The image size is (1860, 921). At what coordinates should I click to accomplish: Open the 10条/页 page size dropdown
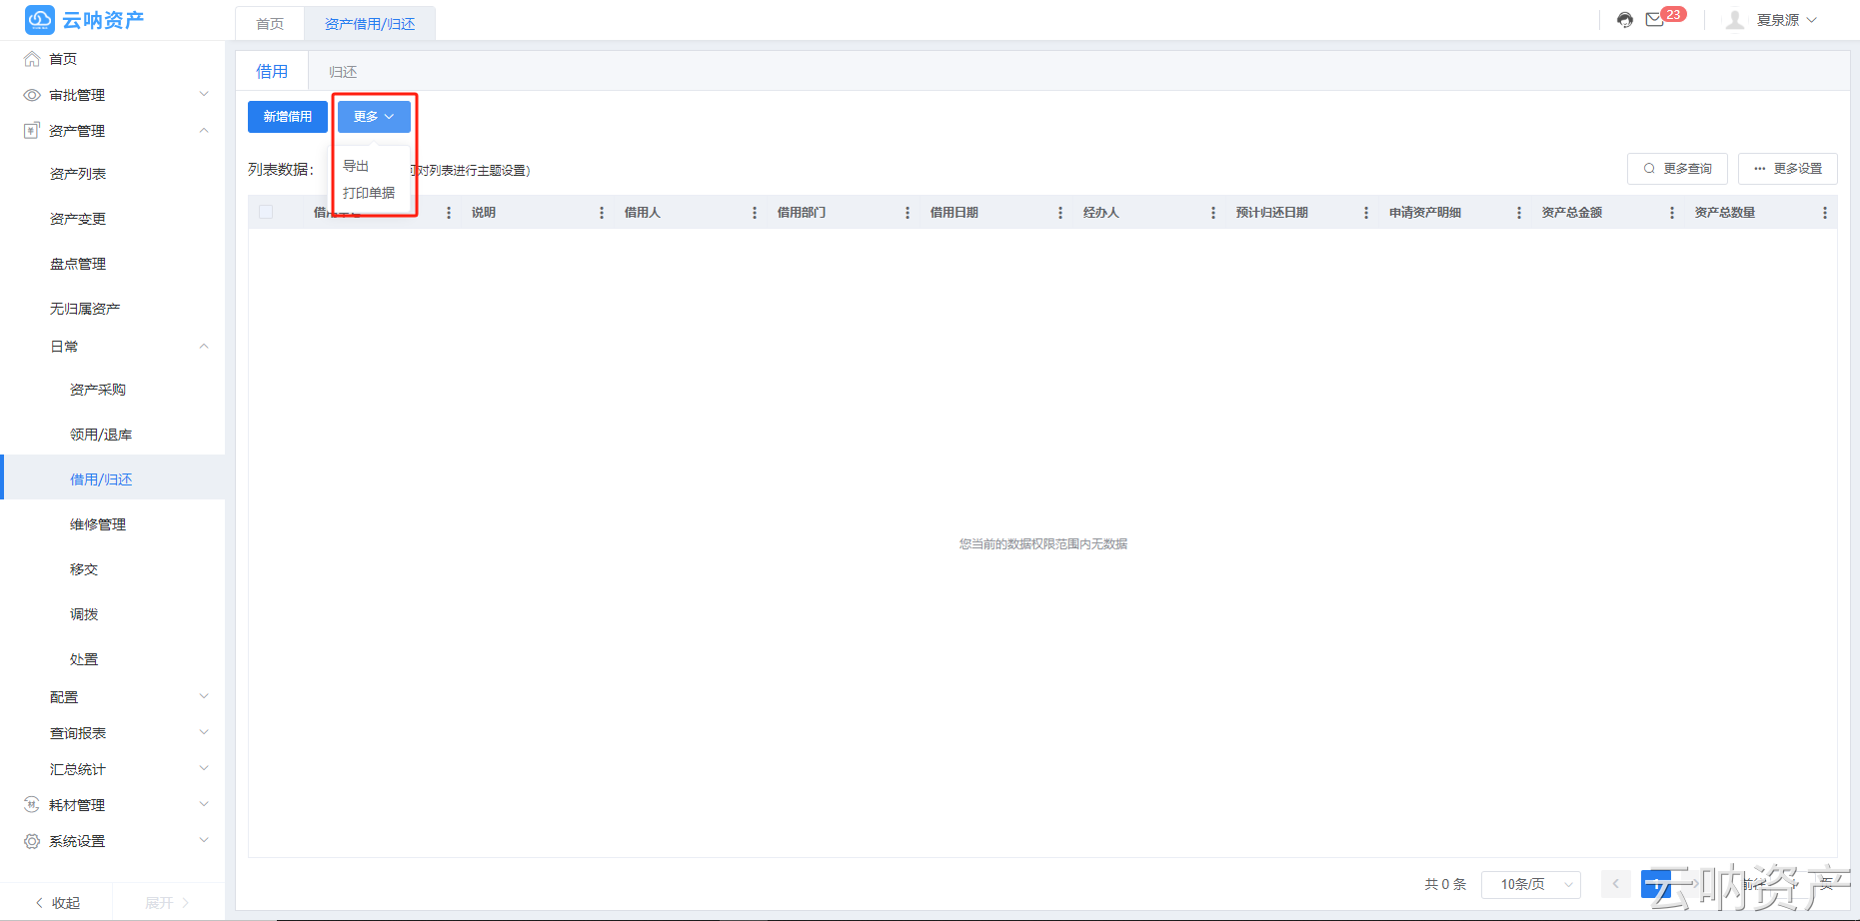[x=1531, y=884]
